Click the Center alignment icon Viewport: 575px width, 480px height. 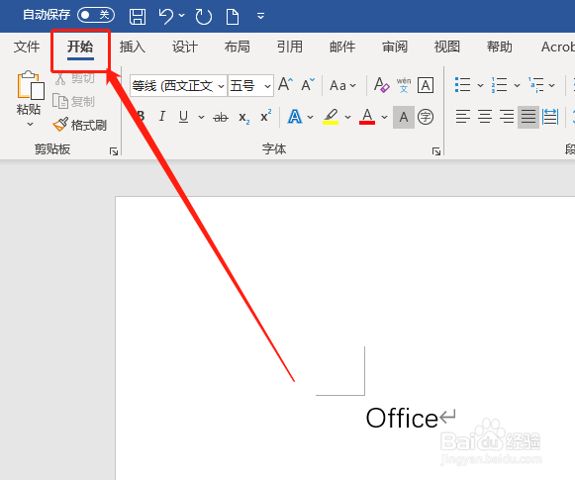[x=485, y=117]
